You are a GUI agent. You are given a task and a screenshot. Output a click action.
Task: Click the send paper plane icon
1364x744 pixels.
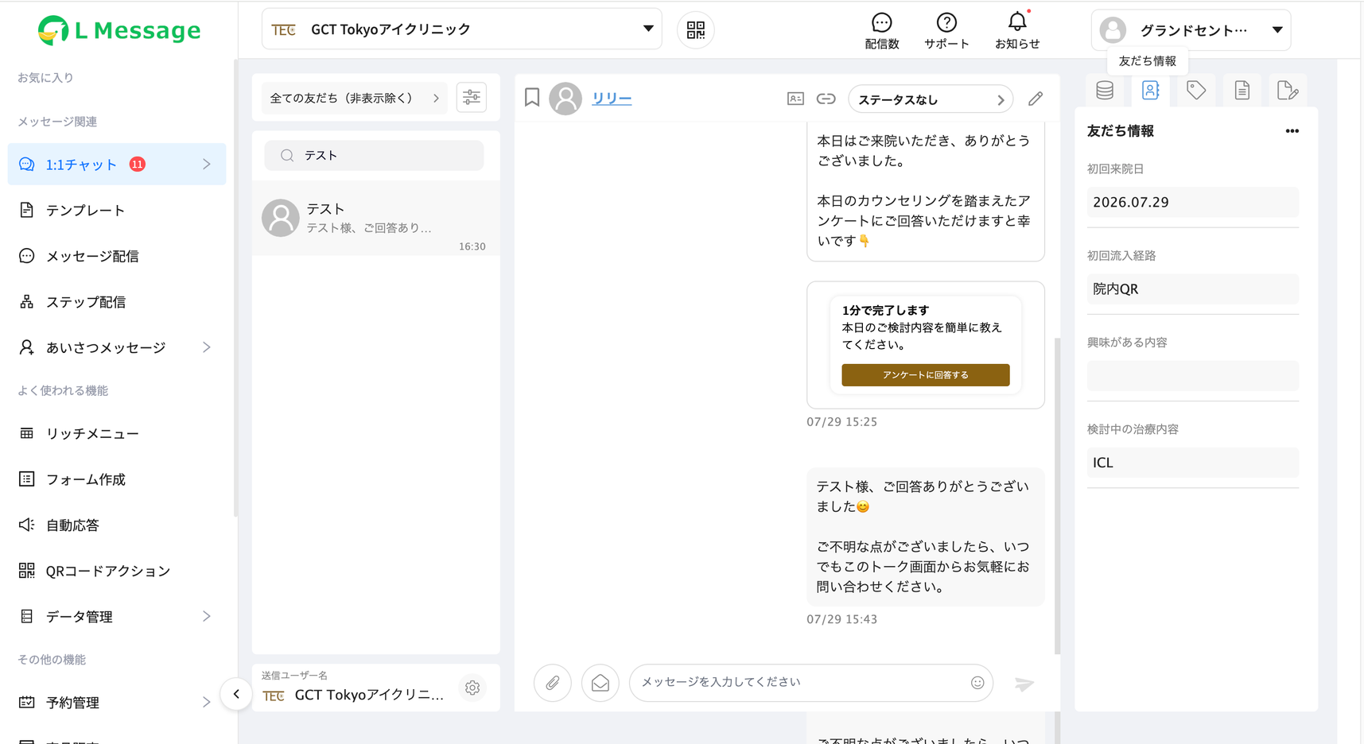[x=1024, y=684]
